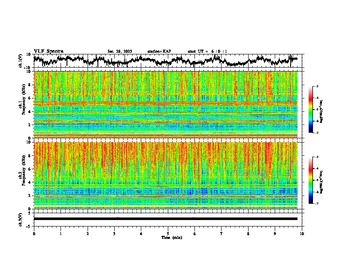
Task: Click inside the ch.2 spectrogram panel
Action: pyautogui.click(x=166, y=176)
